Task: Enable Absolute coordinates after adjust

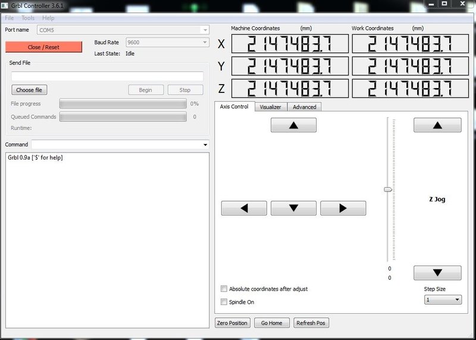Action: 224,289
